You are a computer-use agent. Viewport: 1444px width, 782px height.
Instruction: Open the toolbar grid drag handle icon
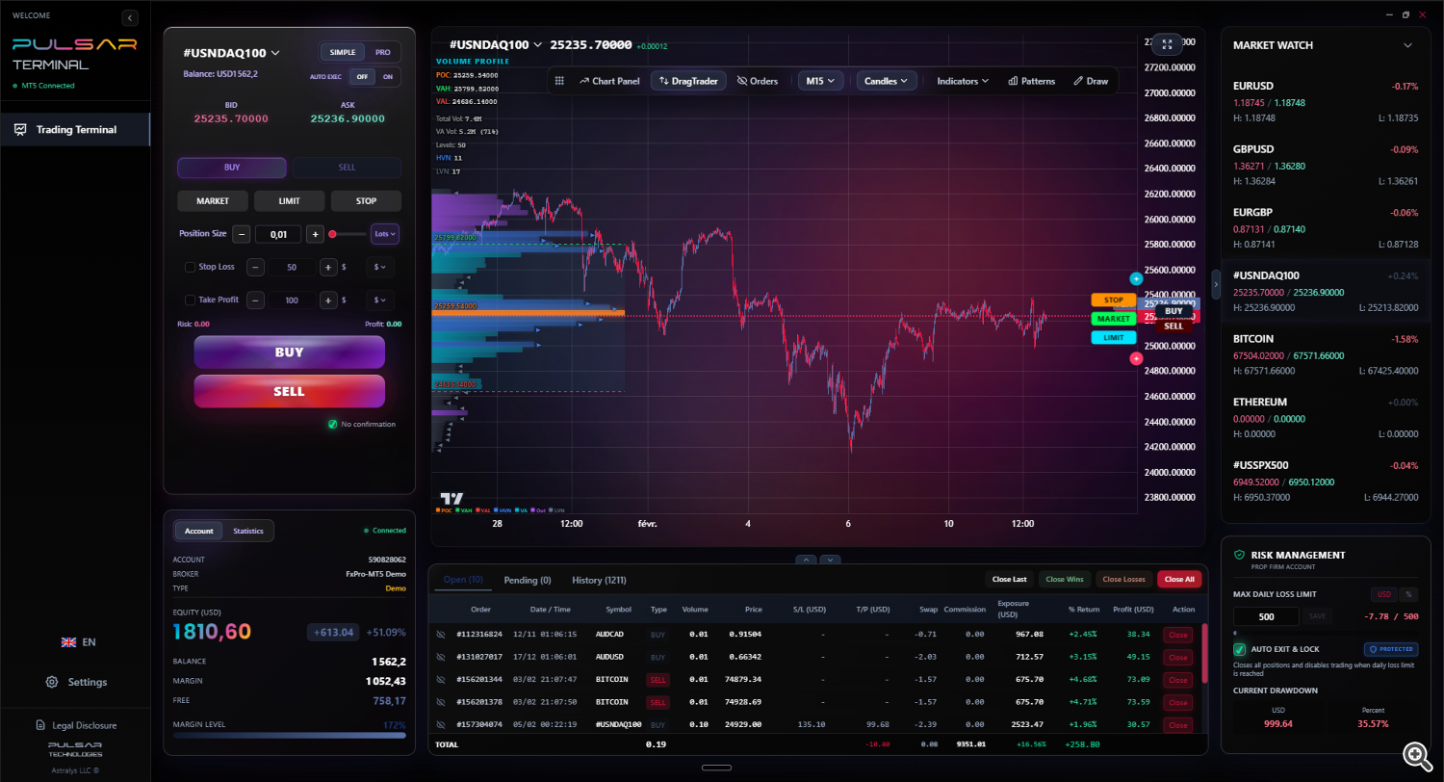pyautogui.click(x=559, y=81)
